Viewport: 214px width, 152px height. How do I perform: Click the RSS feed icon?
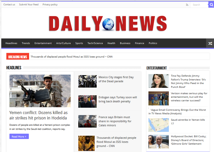(x=187, y=5)
